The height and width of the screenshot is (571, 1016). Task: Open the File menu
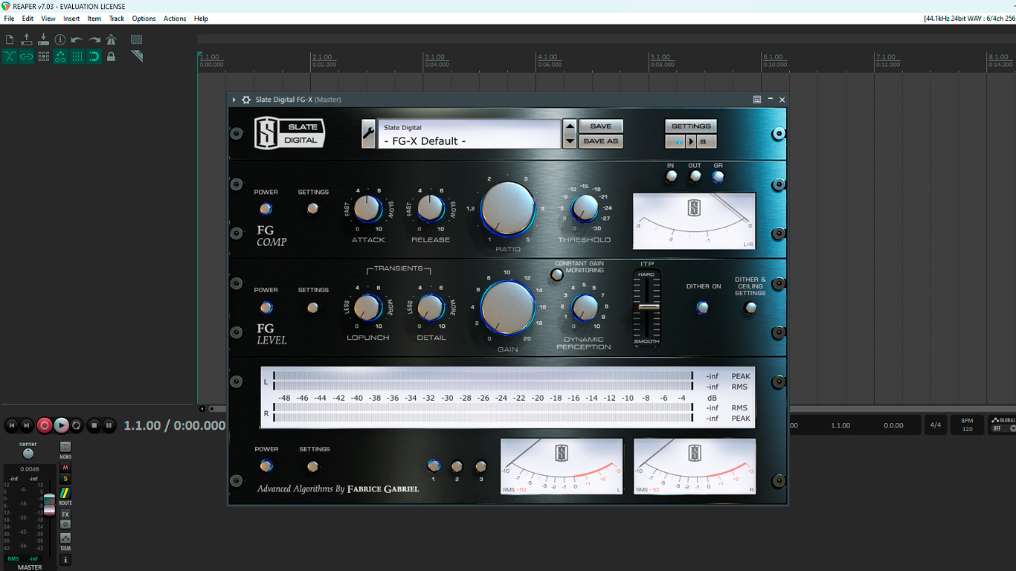9,19
